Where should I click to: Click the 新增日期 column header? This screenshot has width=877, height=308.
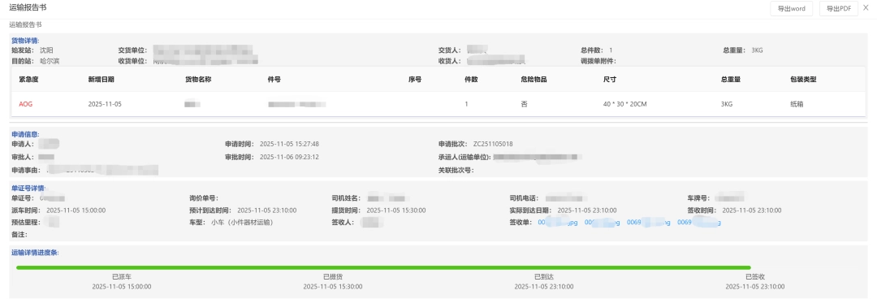coord(102,80)
